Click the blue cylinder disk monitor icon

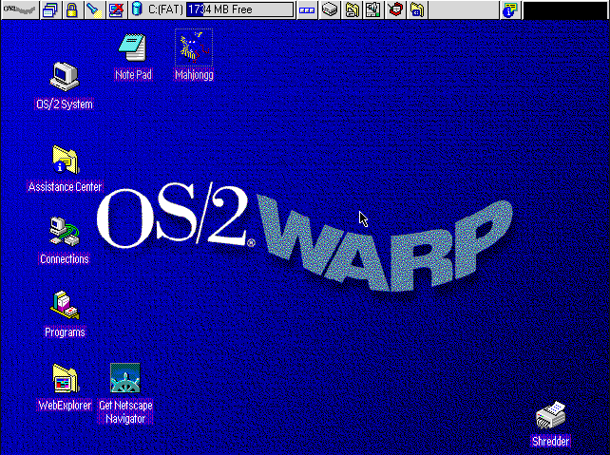137,9
